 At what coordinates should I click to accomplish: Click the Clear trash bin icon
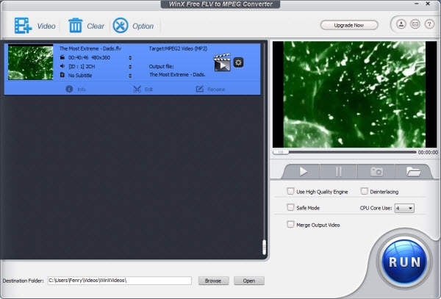coord(76,26)
